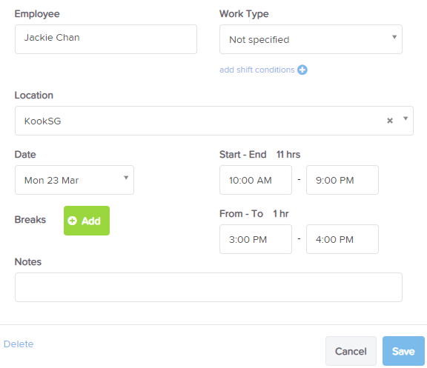Click the Cancel button
This screenshot has width=427, height=368.
click(351, 351)
